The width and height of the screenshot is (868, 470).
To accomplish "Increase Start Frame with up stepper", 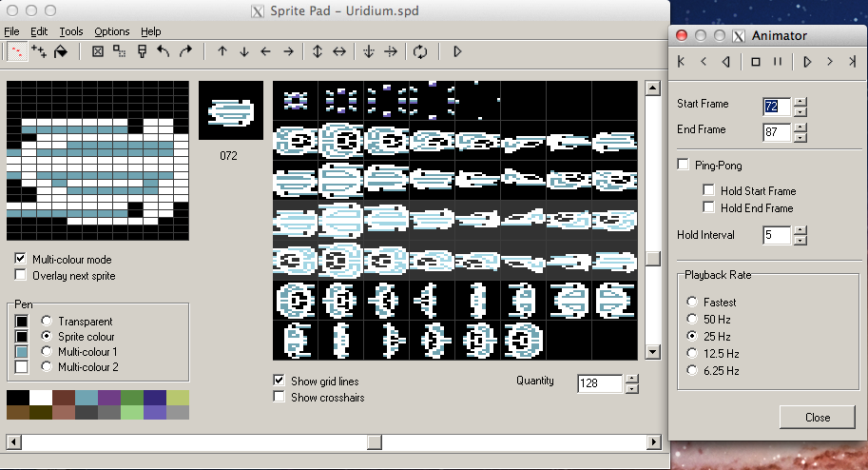I will pyautogui.click(x=800, y=102).
